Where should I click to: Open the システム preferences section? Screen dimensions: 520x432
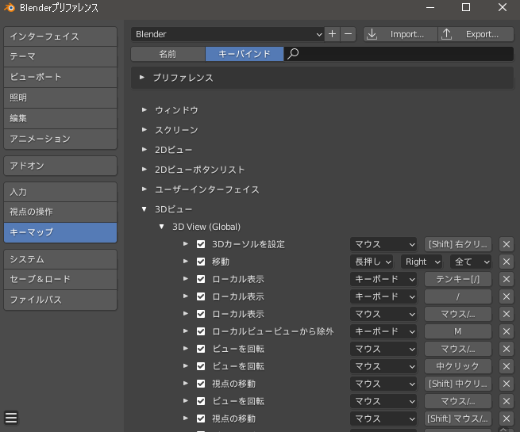60,259
